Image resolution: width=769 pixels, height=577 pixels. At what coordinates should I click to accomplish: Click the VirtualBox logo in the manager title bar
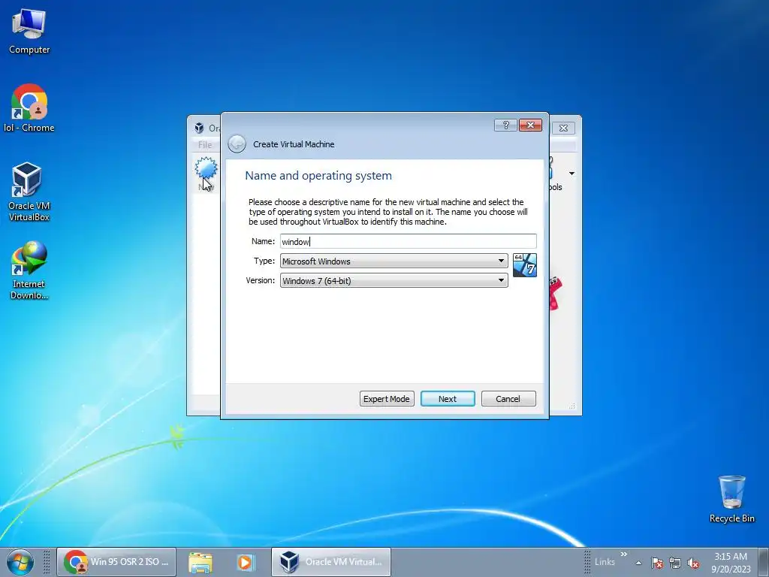pos(199,128)
